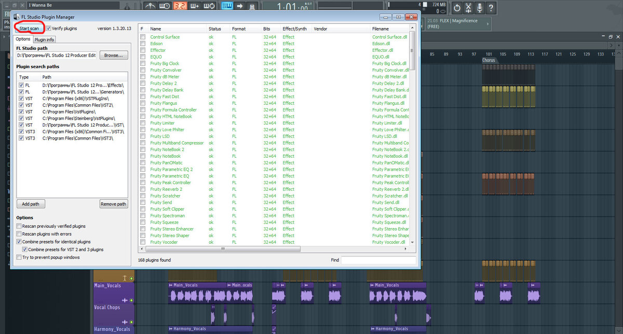Click the Chorus timeline marker
The width and height of the screenshot is (623, 334).
click(x=489, y=60)
